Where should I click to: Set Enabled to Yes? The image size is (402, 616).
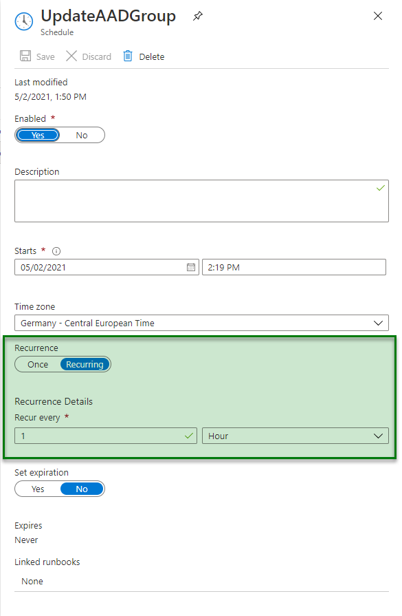point(38,135)
